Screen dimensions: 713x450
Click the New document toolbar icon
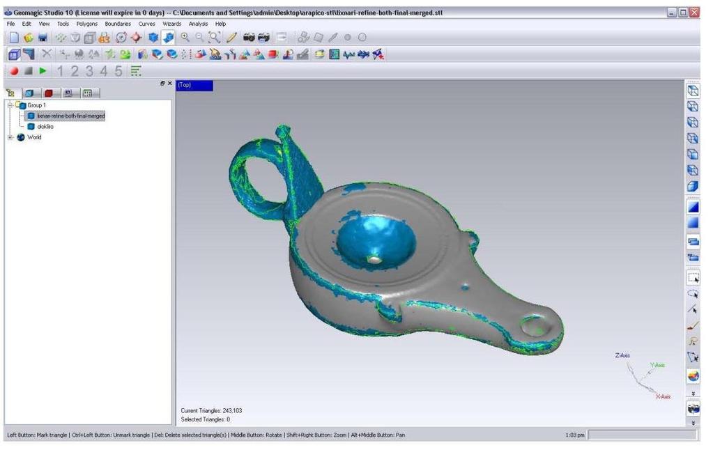[14, 38]
